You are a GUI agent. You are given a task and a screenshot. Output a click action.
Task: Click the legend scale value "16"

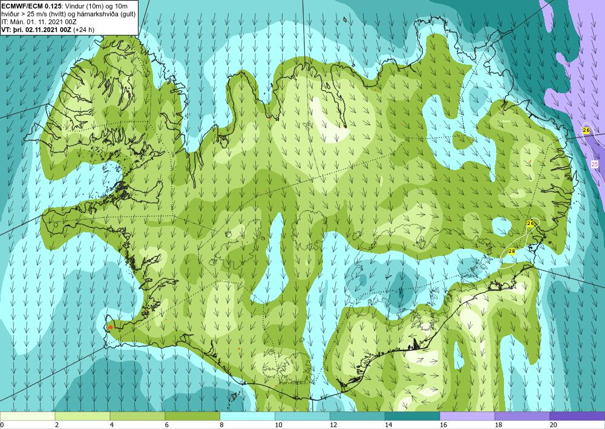tap(443, 425)
